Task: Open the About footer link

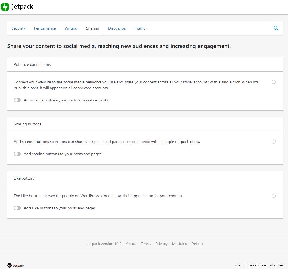Action: point(131,244)
